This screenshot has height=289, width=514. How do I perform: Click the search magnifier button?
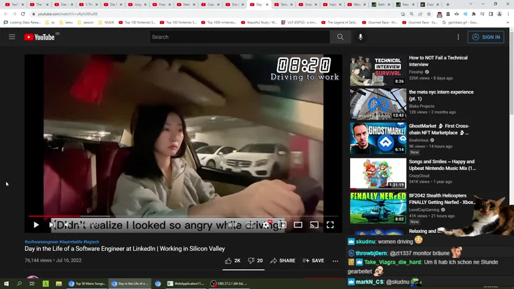click(340, 37)
